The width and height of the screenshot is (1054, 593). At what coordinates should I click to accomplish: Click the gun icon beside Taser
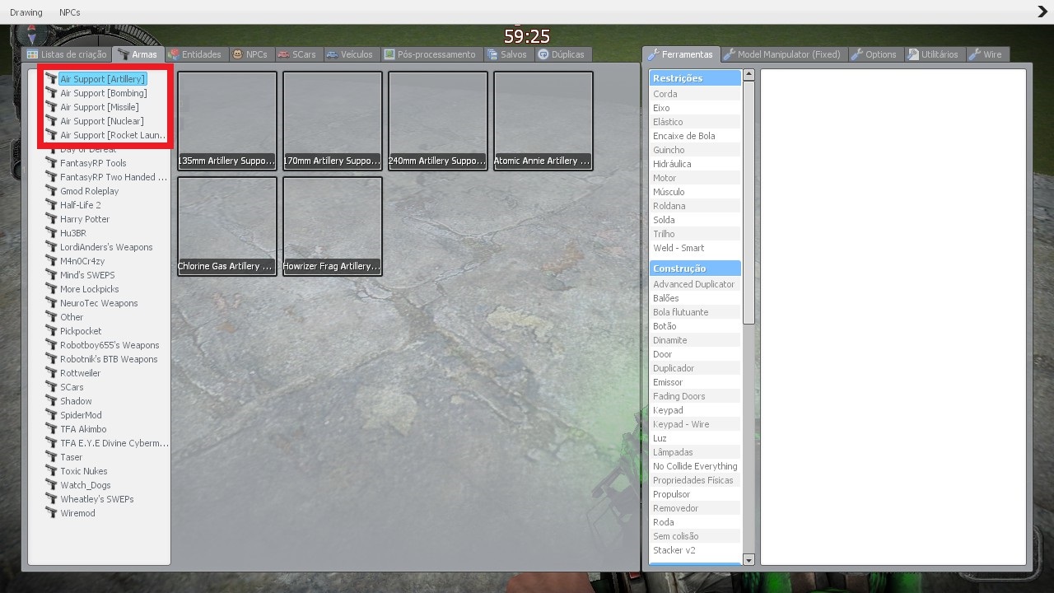[51, 457]
